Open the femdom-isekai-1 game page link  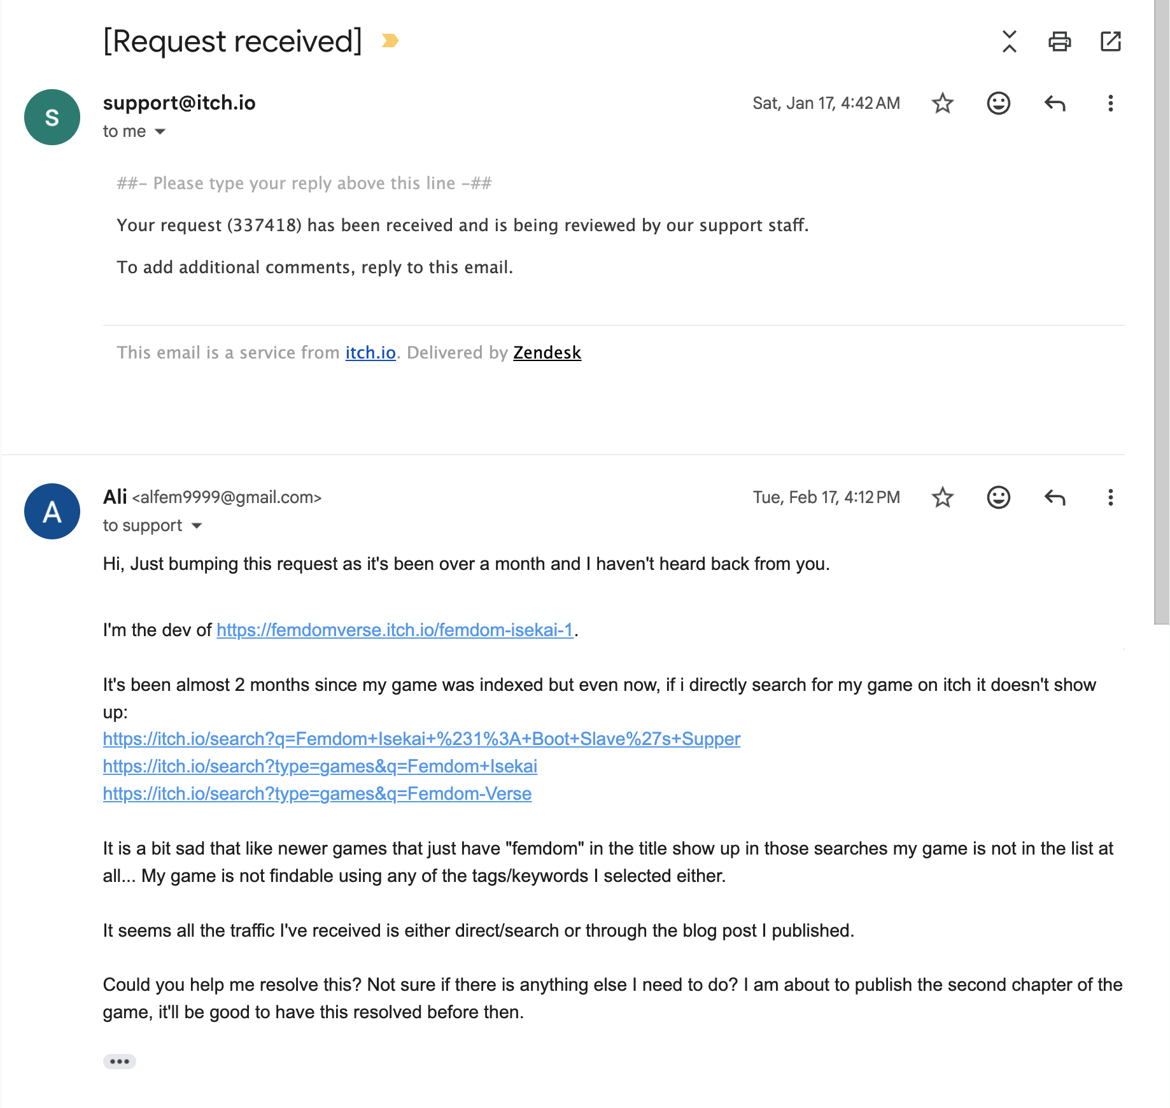395,630
